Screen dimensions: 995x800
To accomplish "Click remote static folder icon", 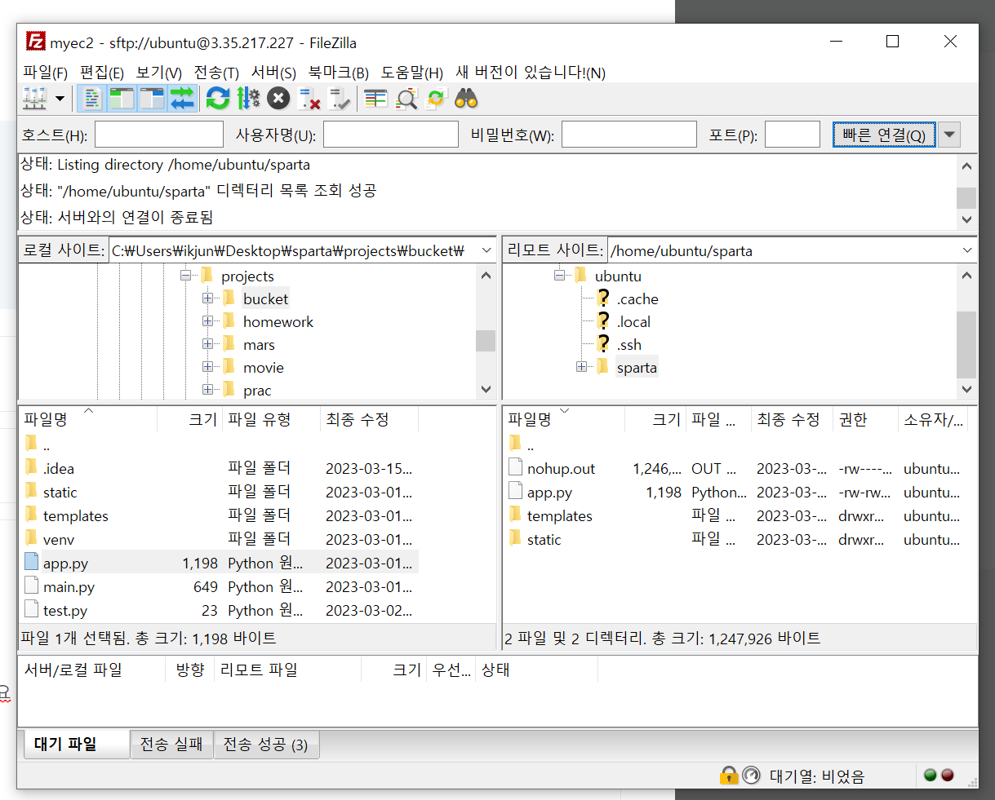I will pos(515,538).
